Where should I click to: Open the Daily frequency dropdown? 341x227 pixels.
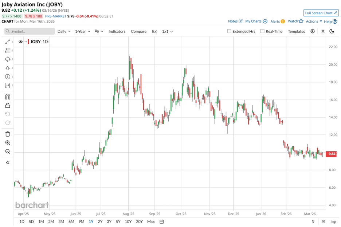(x=64, y=31)
